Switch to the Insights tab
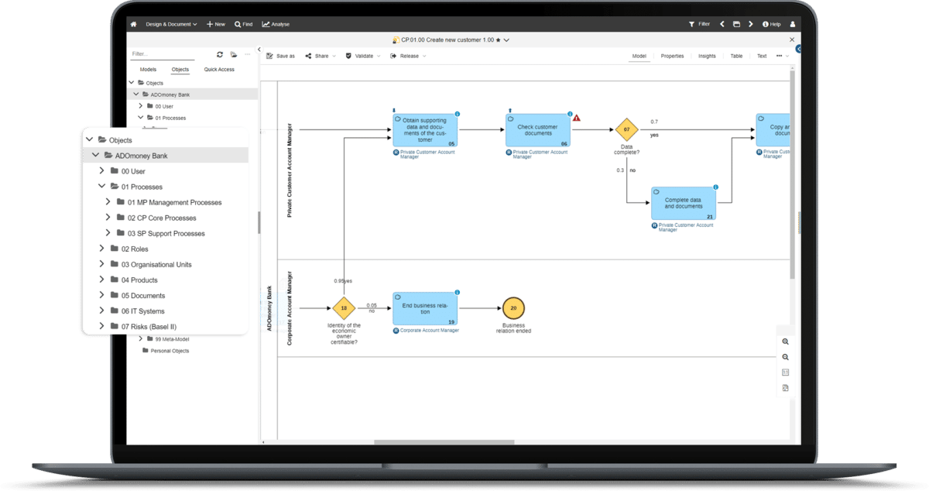 (707, 56)
